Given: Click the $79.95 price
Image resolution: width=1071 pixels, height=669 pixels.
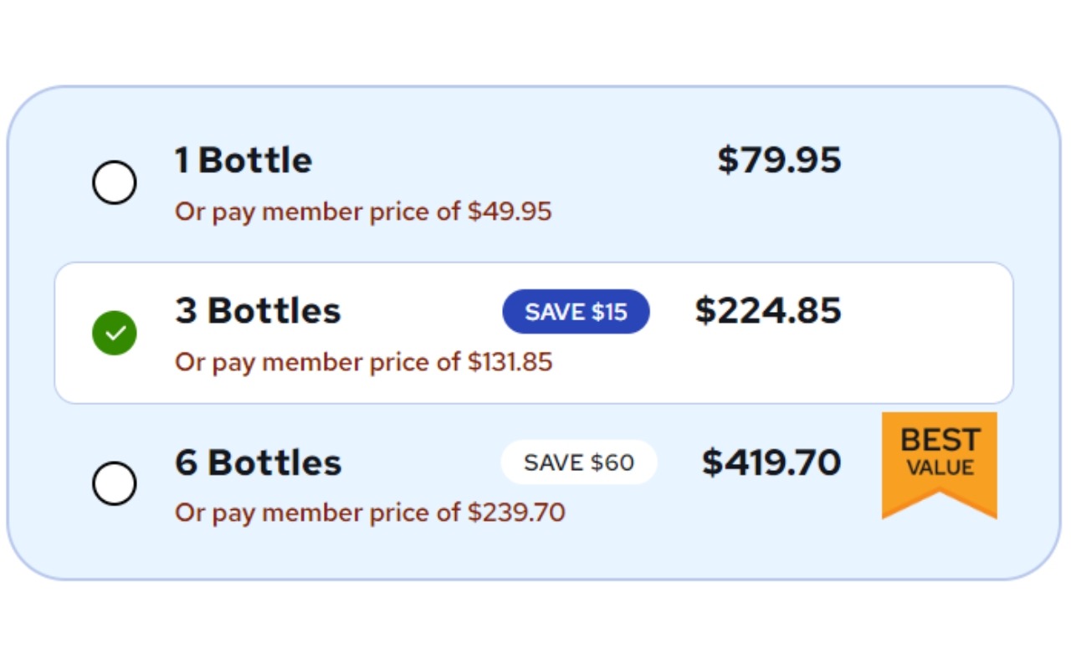Looking at the screenshot, I should point(778,161).
